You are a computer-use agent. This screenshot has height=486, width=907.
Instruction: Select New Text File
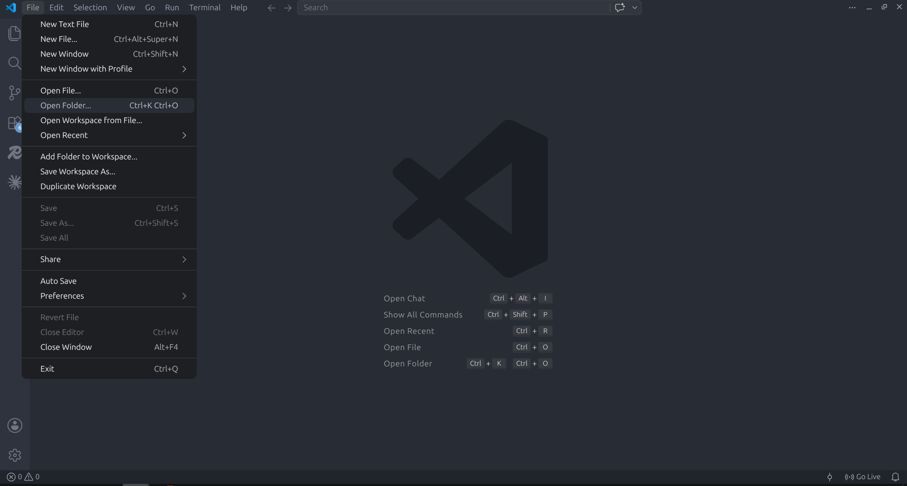[109, 24]
